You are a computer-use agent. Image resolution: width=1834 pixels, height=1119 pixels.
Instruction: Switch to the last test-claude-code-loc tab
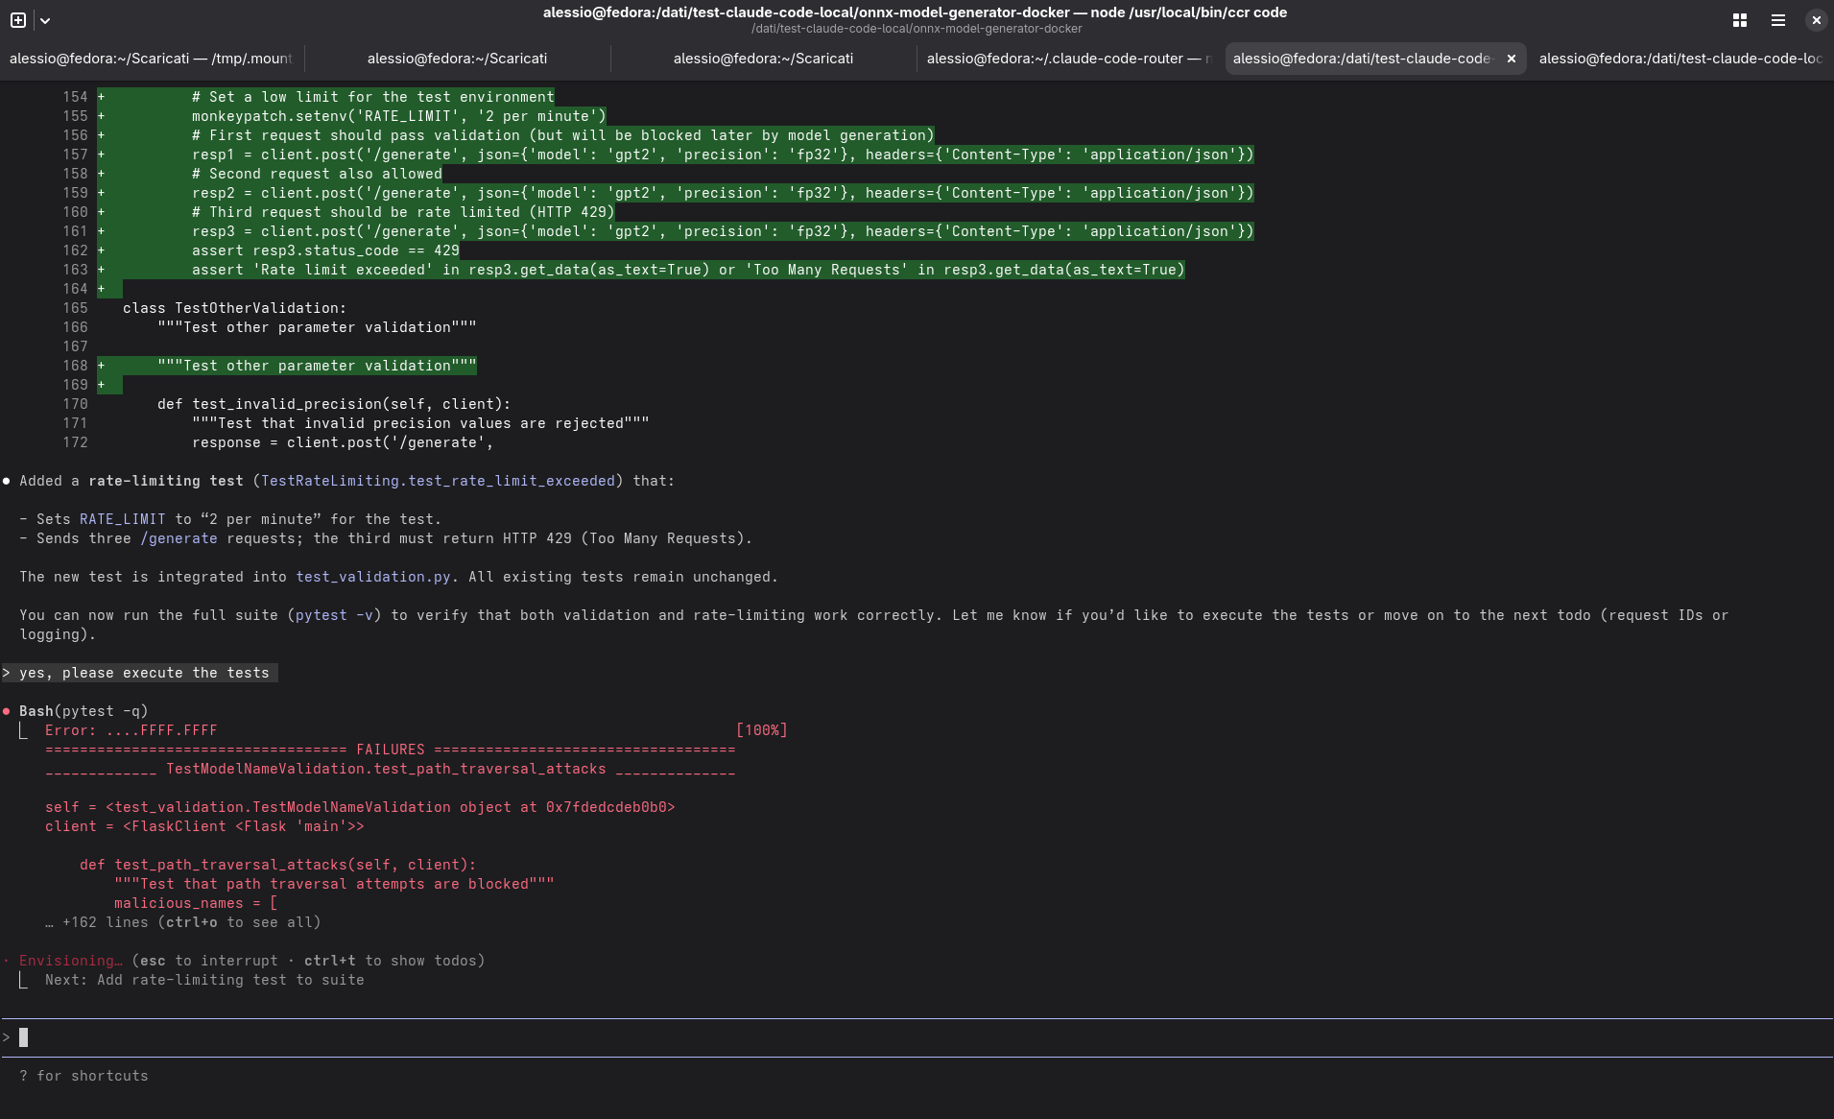[x=1679, y=59]
